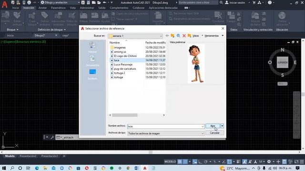Click the print icon in quick access toolbar

coord(29,2)
